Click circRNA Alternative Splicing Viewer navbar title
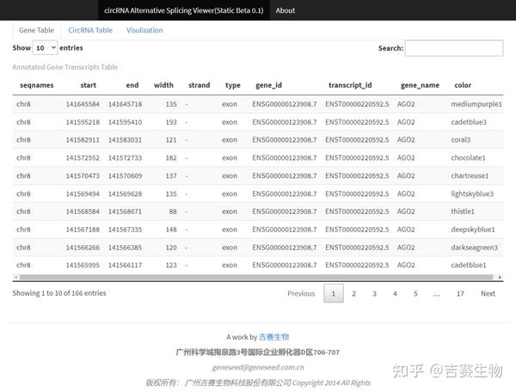The image size is (516, 392). (x=184, y=10)
